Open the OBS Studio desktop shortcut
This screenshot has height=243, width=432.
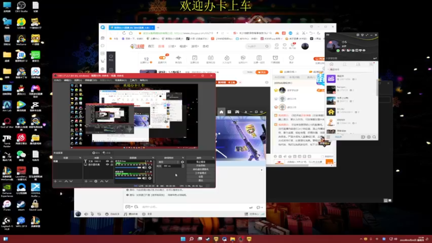[21, 6]
